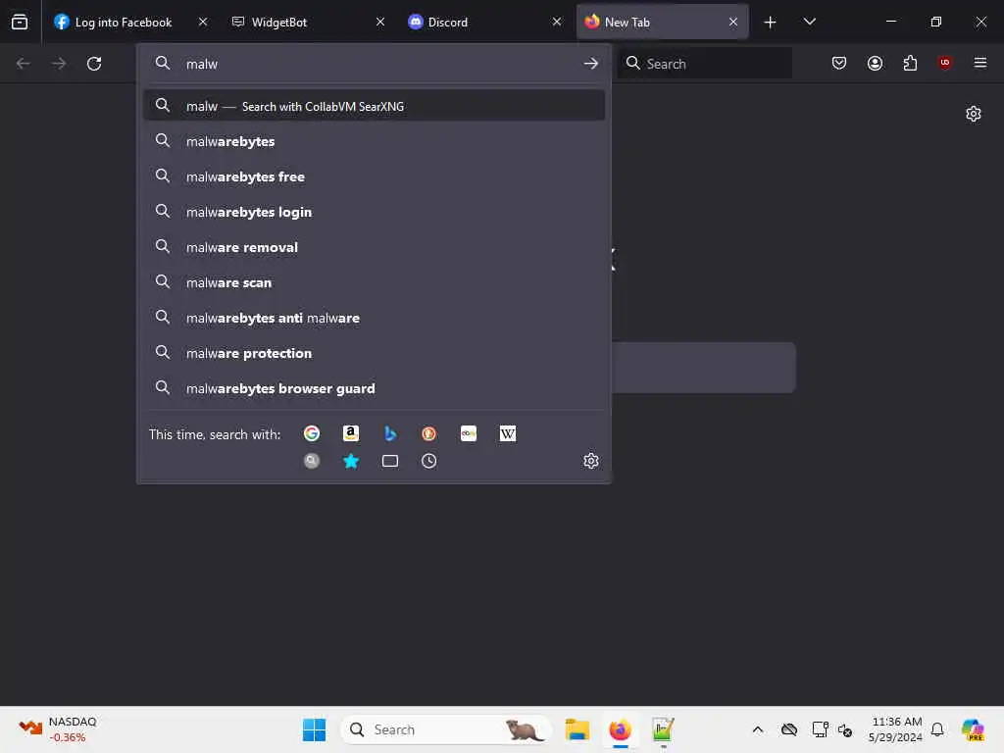Choose 'malwarebytes browser guard' suggestion
This screenshot has height=753, width=1004.
[x=374, y=388]
